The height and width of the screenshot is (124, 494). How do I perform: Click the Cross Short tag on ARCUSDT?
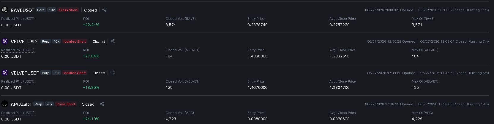(x=66, y=104)
